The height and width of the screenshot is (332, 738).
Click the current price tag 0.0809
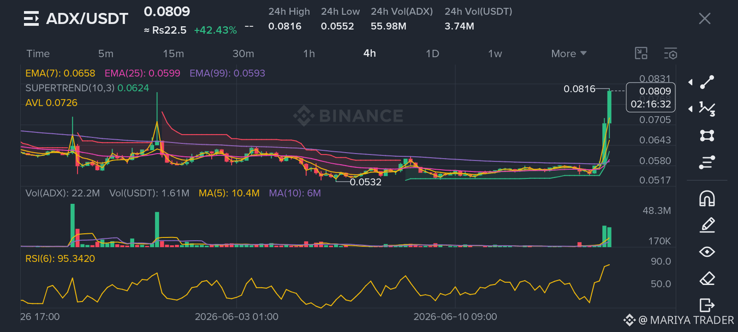[650, 97]
